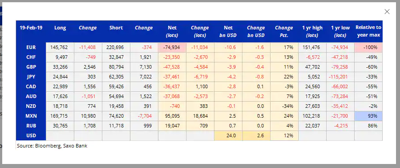This screenshot has height=168, width=400.
Task: Click the Change Pct. column header
Action: pyautogui.click(x=284, y=31)
